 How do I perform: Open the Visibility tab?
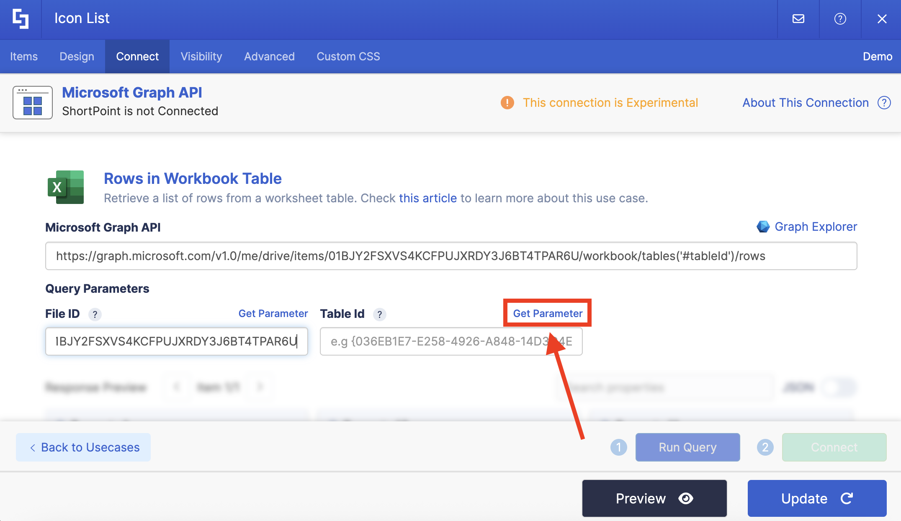(x=201, y=57)
